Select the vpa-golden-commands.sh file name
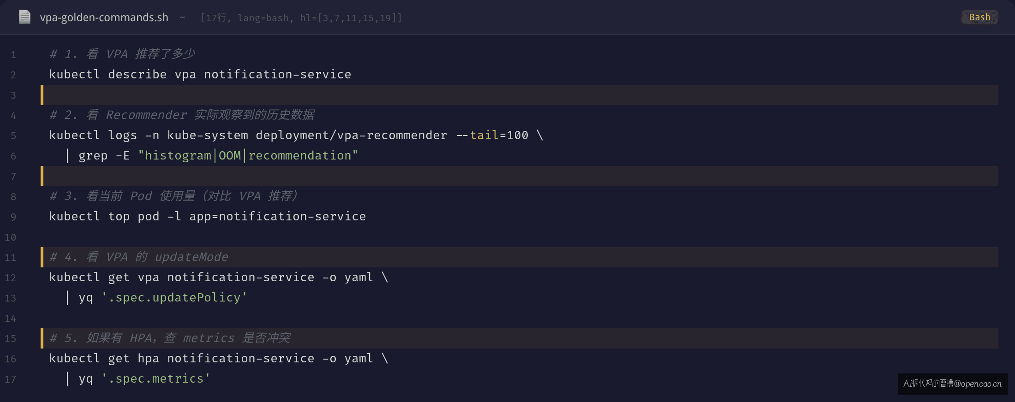This screenshot has width=1015, height=402. 104,18
